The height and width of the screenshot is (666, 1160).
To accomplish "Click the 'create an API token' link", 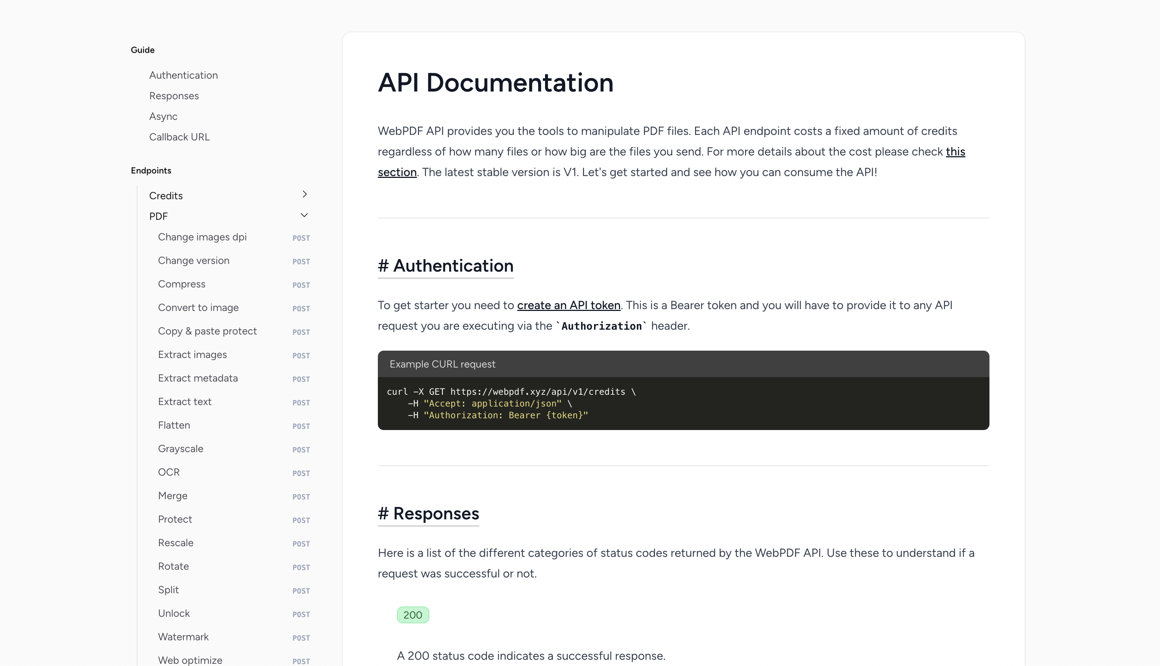I will point(569,305).
